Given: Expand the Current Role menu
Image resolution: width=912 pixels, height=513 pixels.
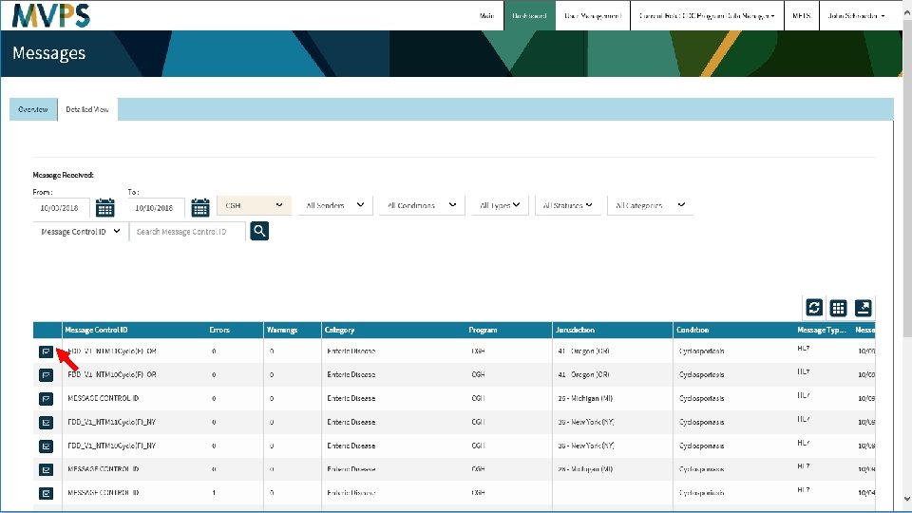Looking at the screenshot, I should point(707,16).
